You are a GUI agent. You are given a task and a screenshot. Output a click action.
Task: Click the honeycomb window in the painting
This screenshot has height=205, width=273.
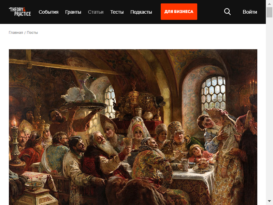pos(213,94)
